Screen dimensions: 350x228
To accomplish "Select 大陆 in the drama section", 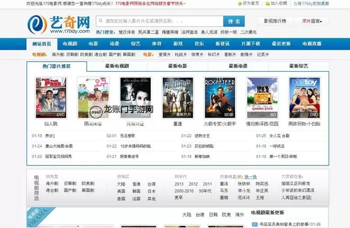I will pyautogui.click(x=186, y=215).
